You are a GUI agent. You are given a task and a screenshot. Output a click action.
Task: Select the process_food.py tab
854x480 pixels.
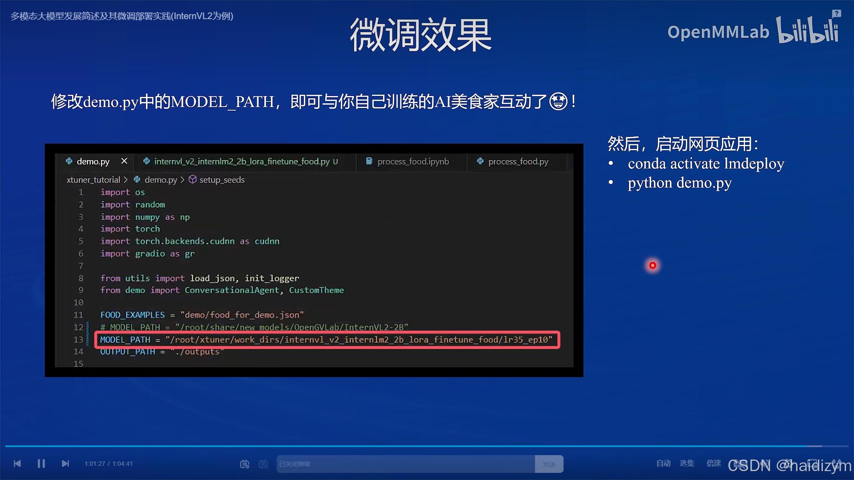point(518,162)
